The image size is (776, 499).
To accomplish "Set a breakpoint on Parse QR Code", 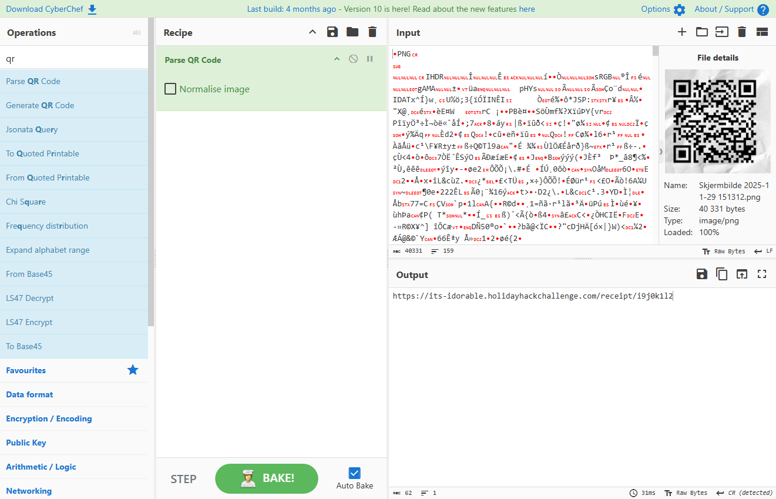I will (369, 59).
